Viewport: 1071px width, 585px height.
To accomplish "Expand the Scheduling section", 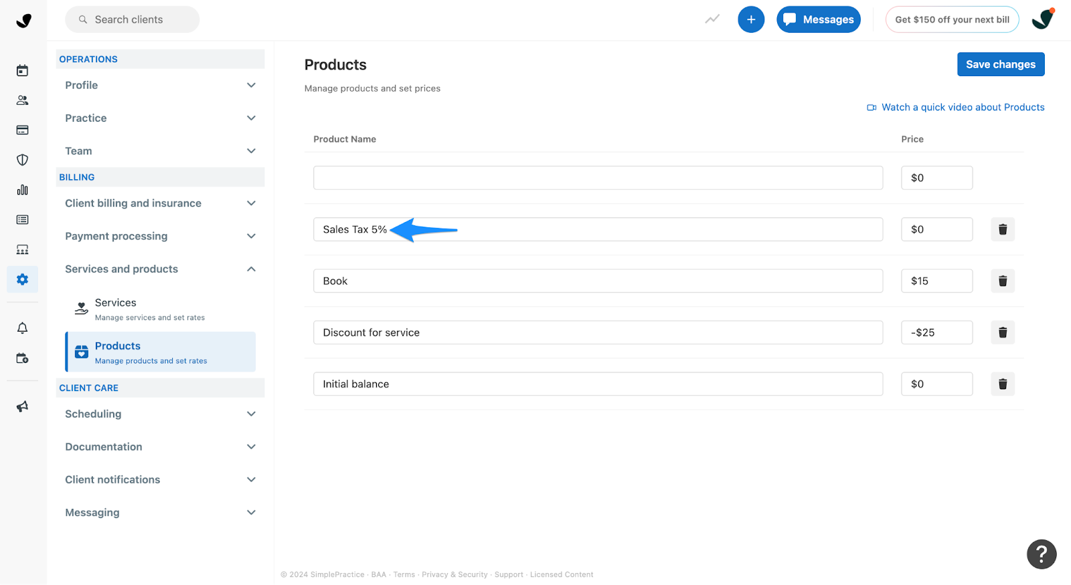I will (x=160, y=414).
